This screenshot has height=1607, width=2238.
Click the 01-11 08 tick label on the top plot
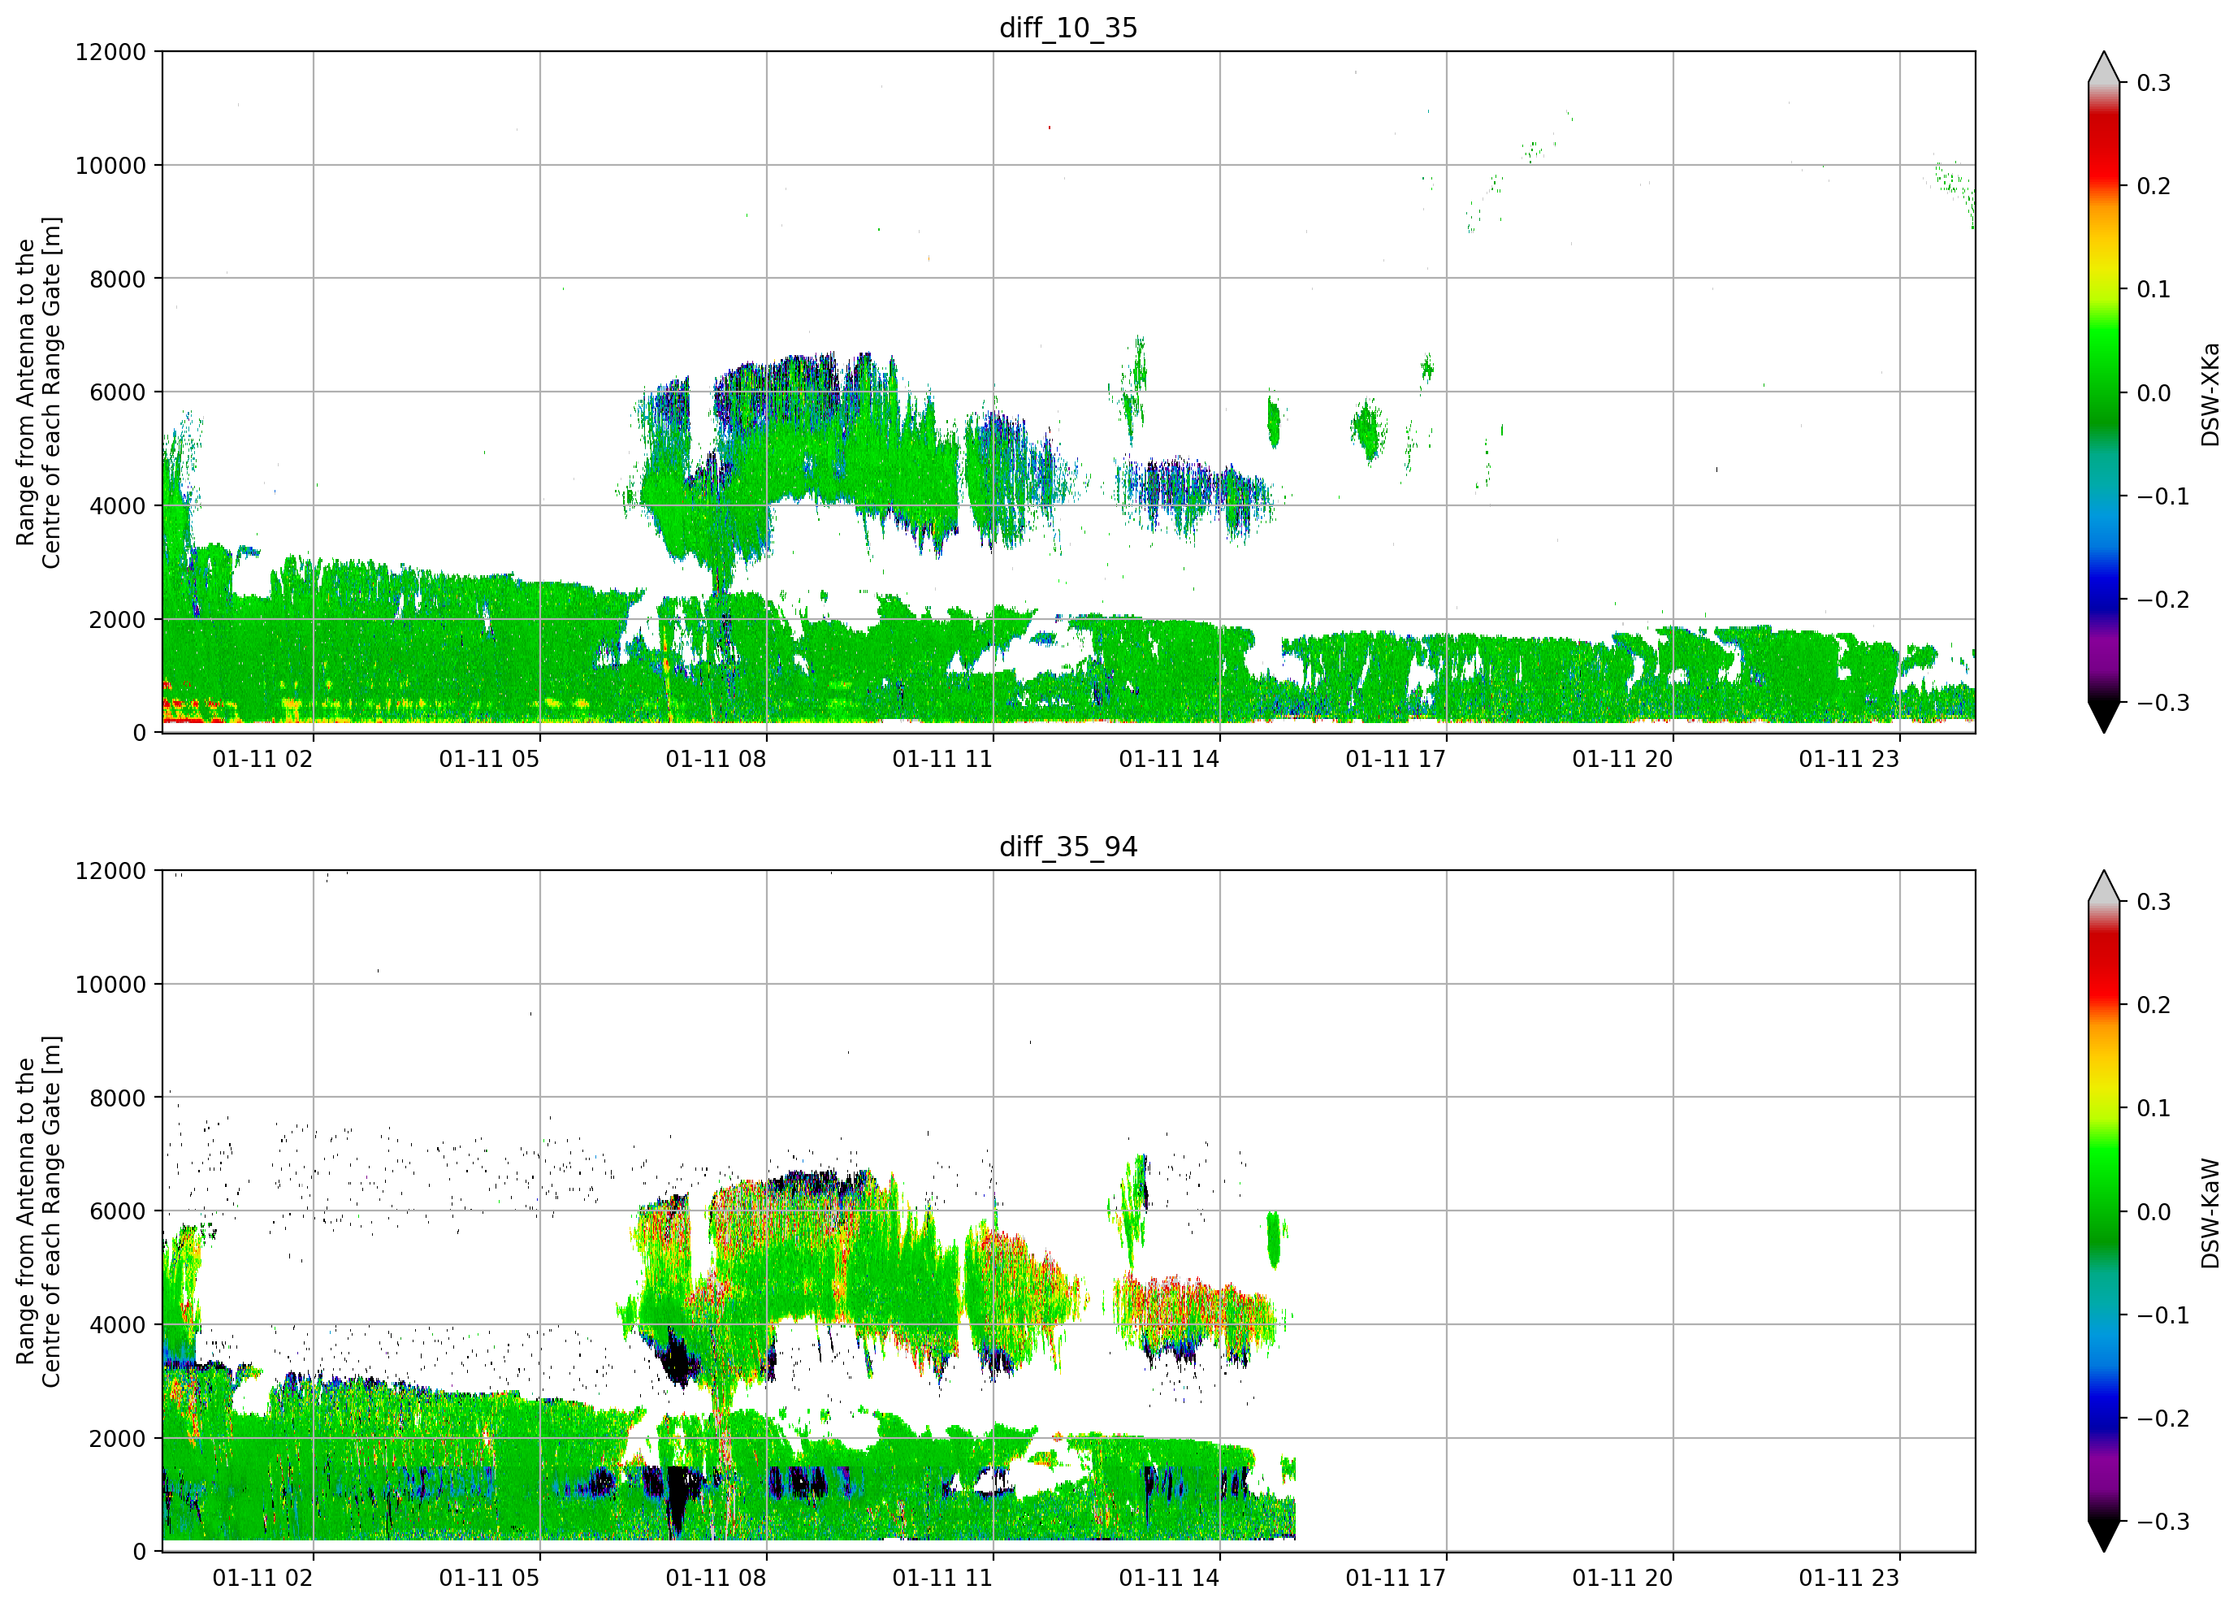click(716, 759)
